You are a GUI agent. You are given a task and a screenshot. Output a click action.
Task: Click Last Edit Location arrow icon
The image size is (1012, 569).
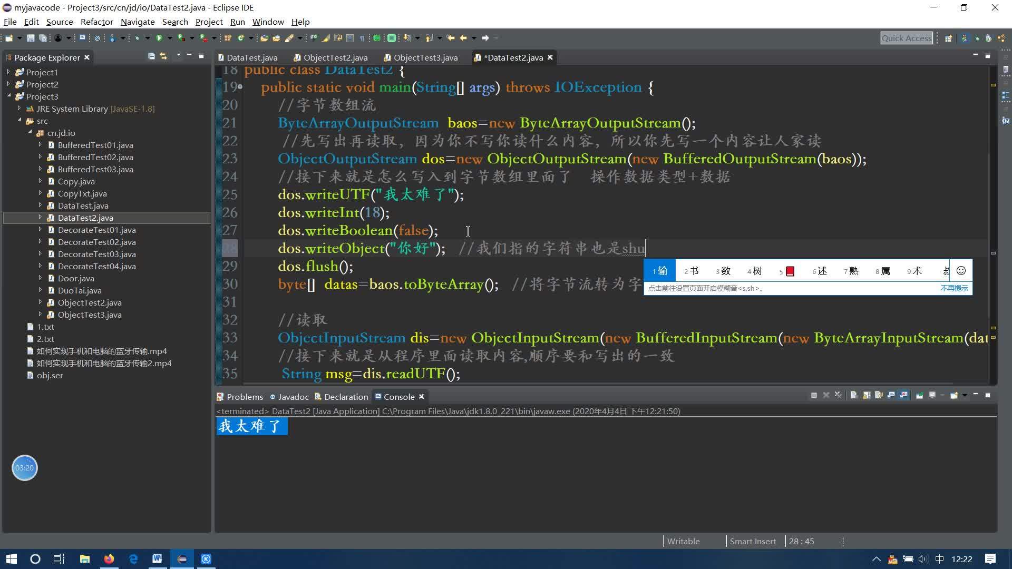[451, 38]
